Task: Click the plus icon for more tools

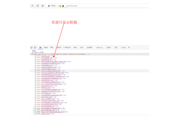Action: click(129, 48)
